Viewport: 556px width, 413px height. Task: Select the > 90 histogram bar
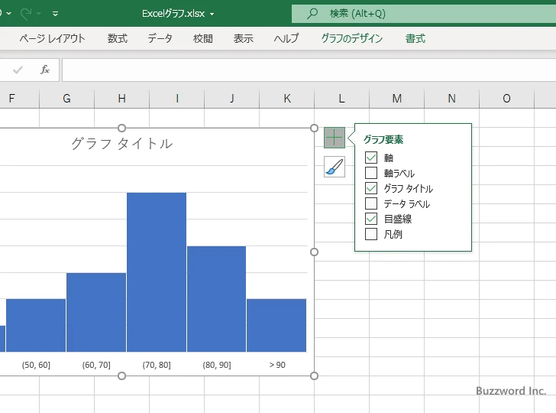(276, 325)
